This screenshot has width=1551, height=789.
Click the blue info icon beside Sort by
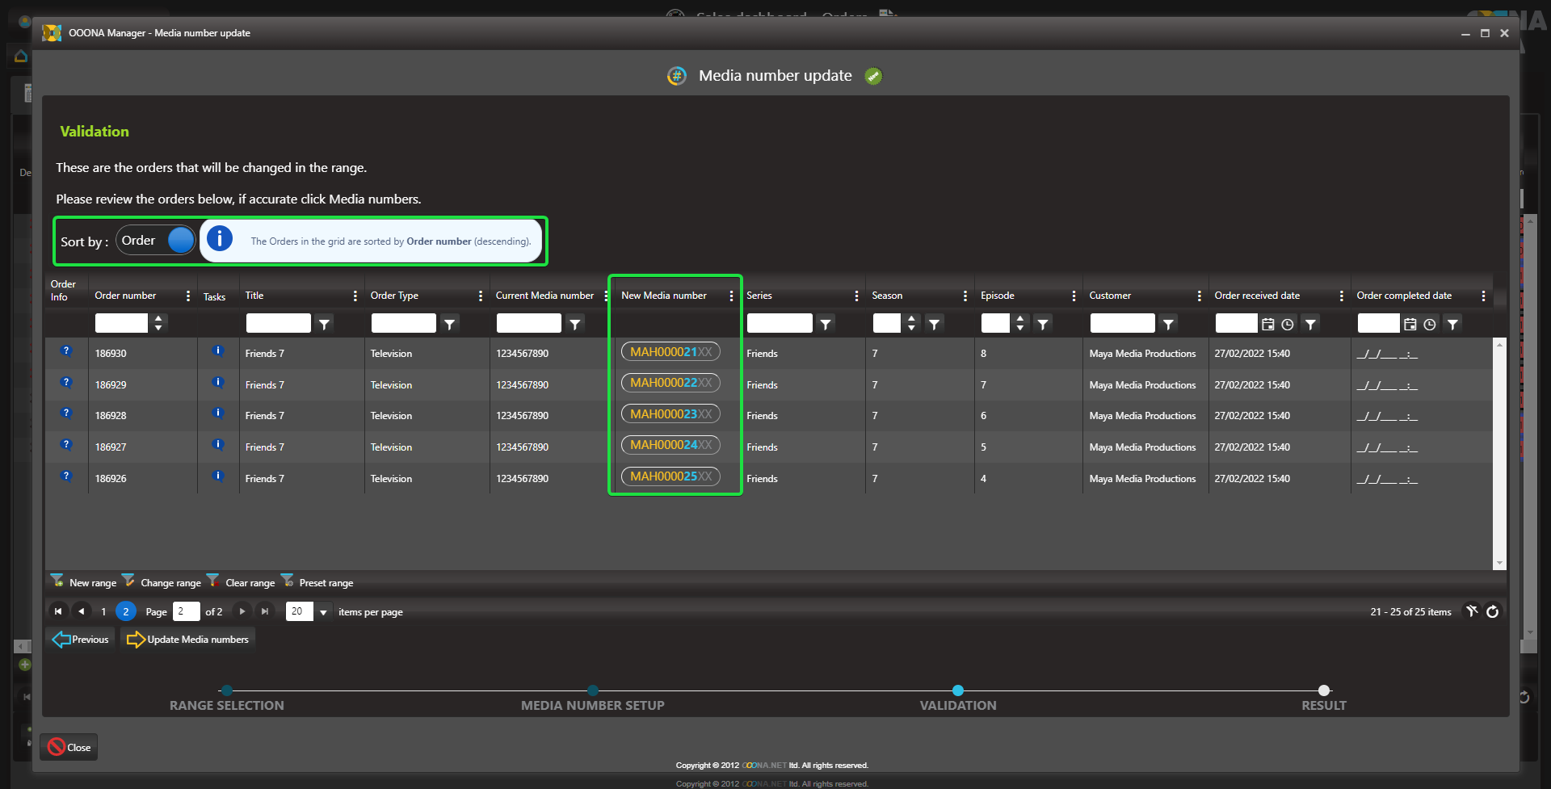(220, 239)
